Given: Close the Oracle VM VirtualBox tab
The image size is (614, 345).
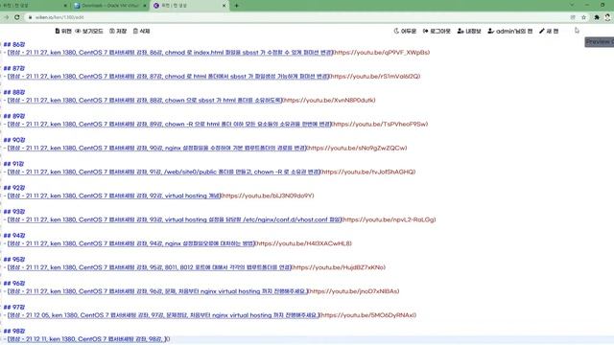Looking at the screenshot, I should pos(145,6).
